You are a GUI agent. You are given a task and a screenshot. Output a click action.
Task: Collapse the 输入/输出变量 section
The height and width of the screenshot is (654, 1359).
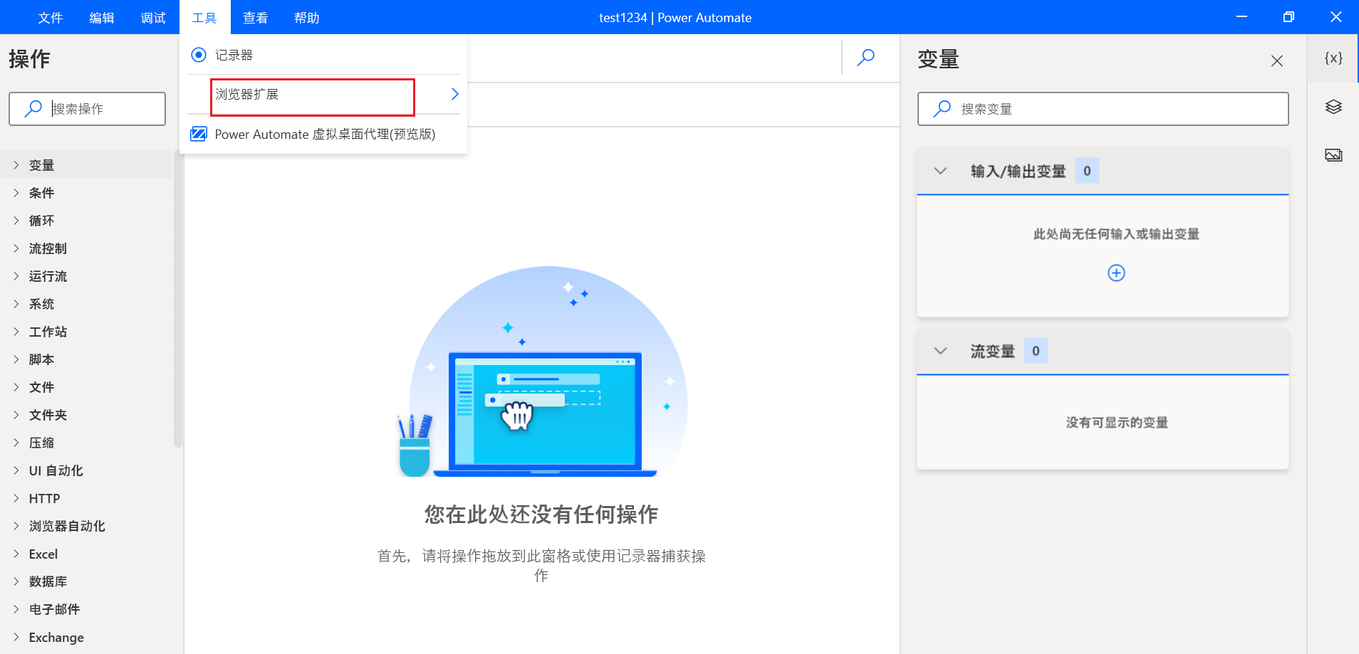[x=940, y=171]
